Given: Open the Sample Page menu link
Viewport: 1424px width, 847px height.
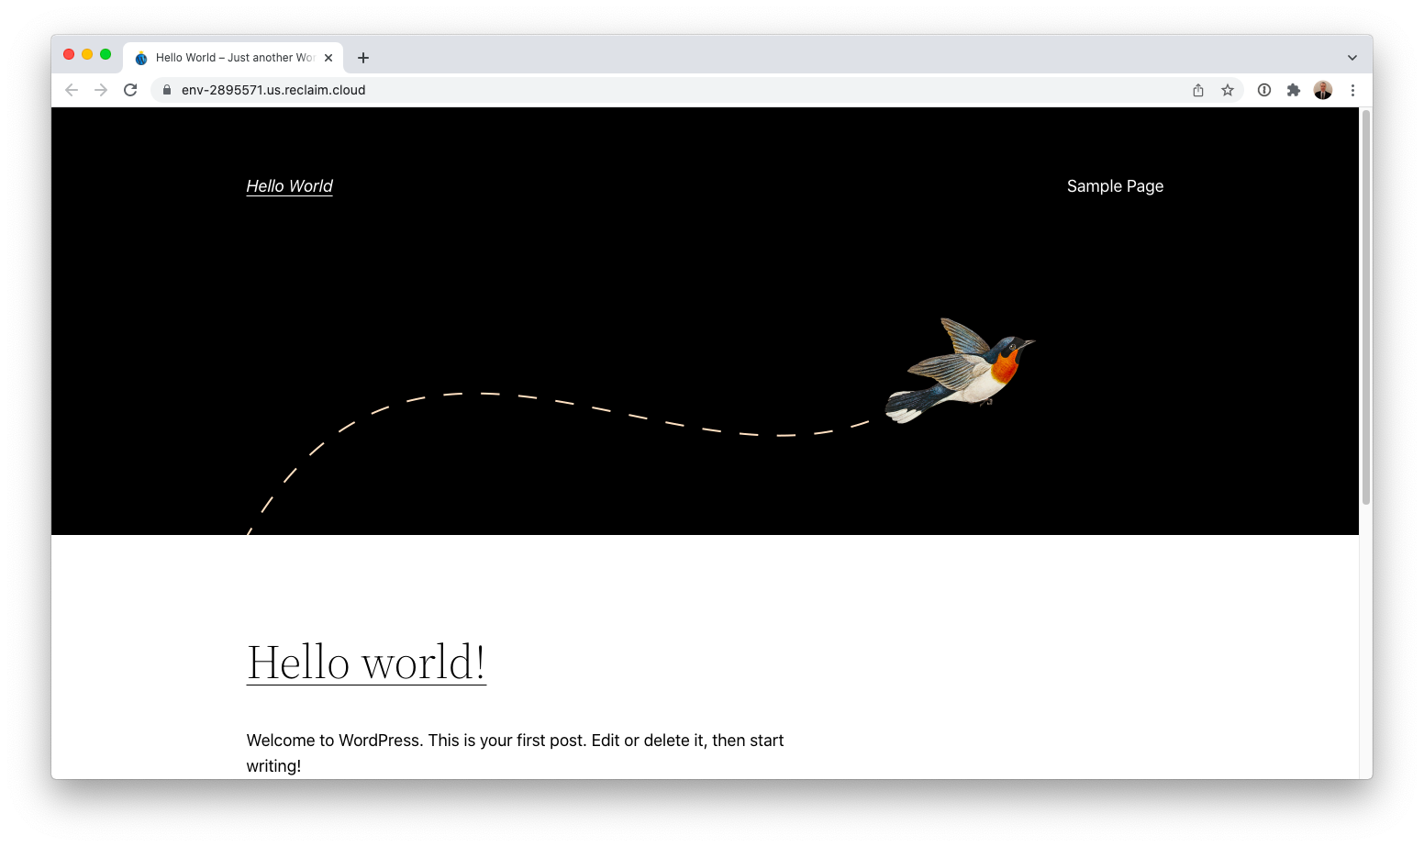Looking at the screenshot, I should pos(1115,186).
